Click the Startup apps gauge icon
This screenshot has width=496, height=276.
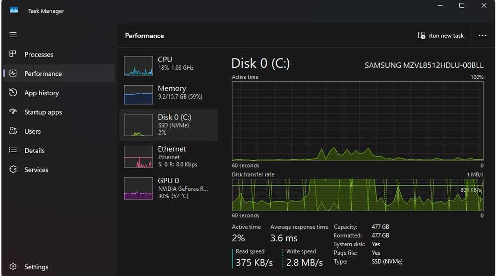click(13, 112)
